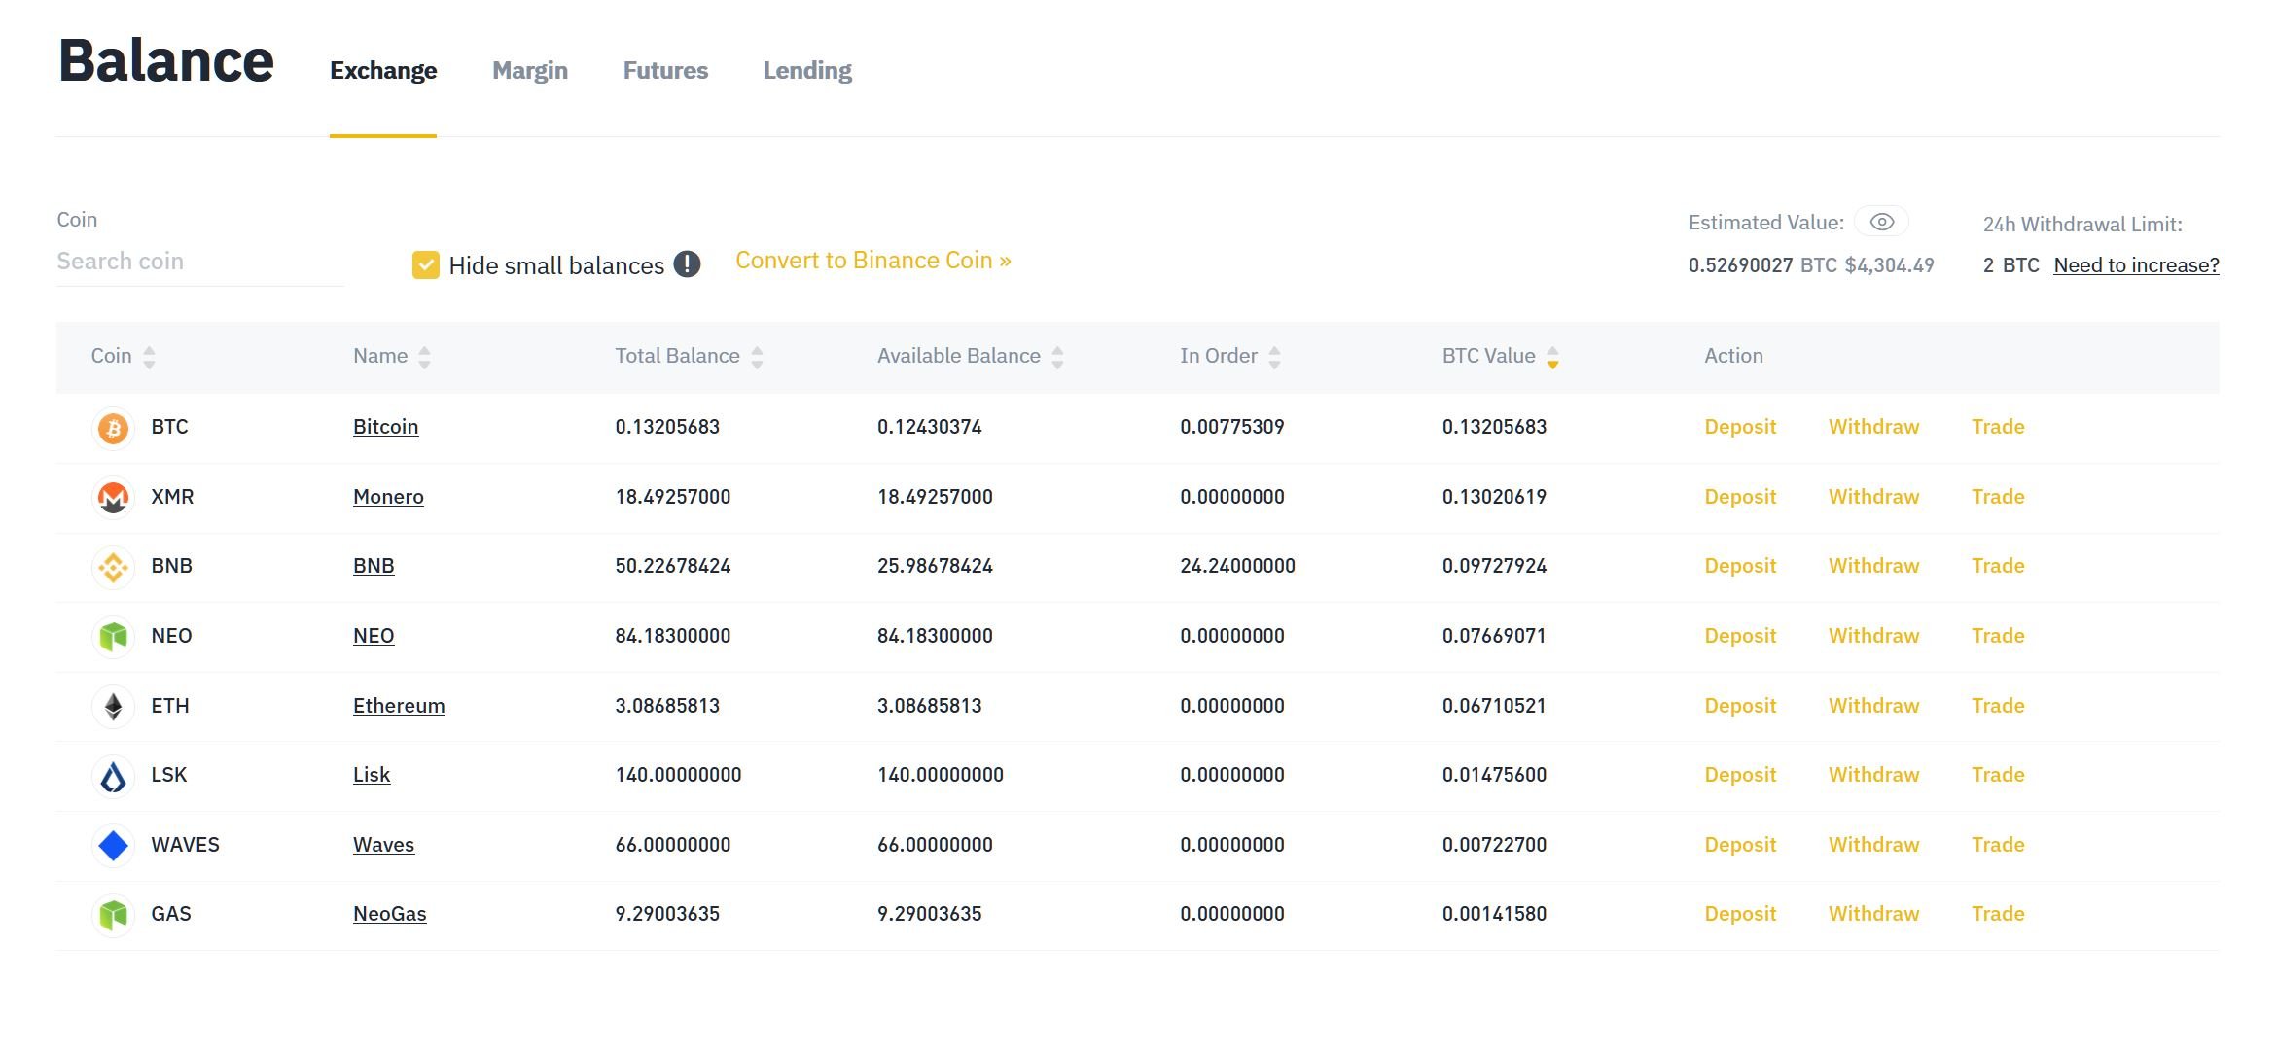Viewport: 2277px width, 1051px height.
Task: Deposit in the GAS row
Action: pyautogui.click(x=1740, y=914)
